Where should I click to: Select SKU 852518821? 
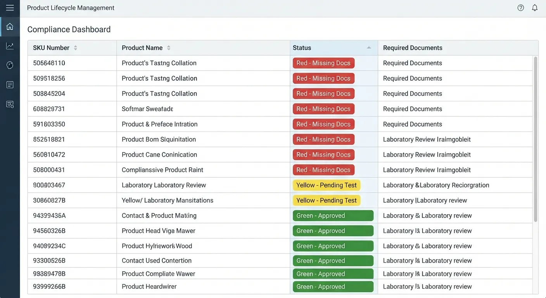(x=49, y=139)
